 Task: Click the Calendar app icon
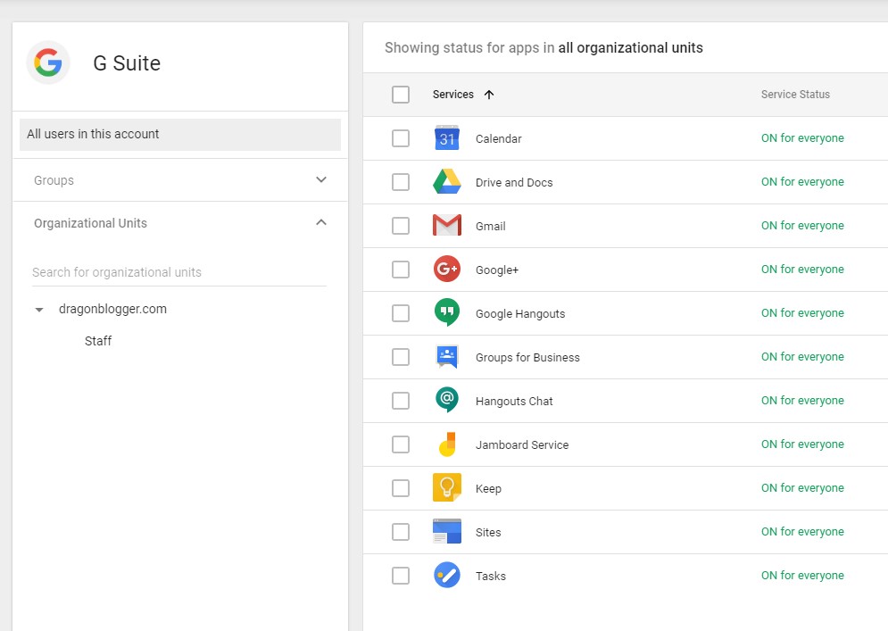(447, 137)
